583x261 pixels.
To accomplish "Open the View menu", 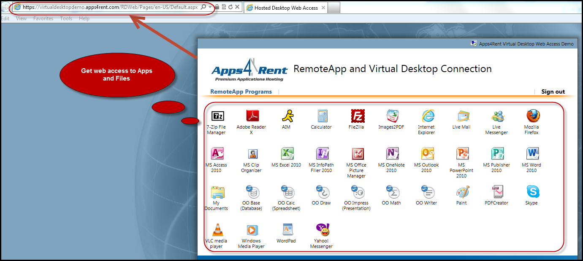I will pos(21,19).
